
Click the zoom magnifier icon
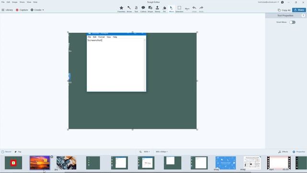(141, 152)
